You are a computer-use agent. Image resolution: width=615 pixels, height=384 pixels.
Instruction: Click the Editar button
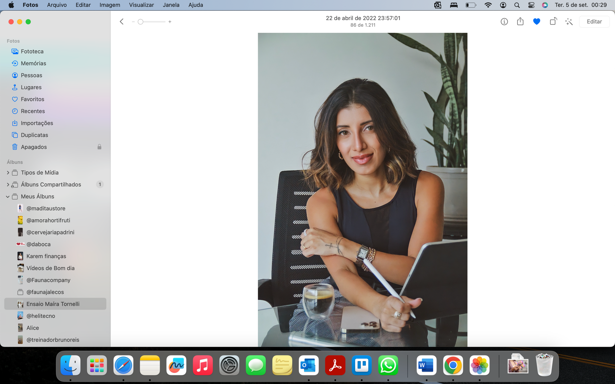tap(594, 22)
